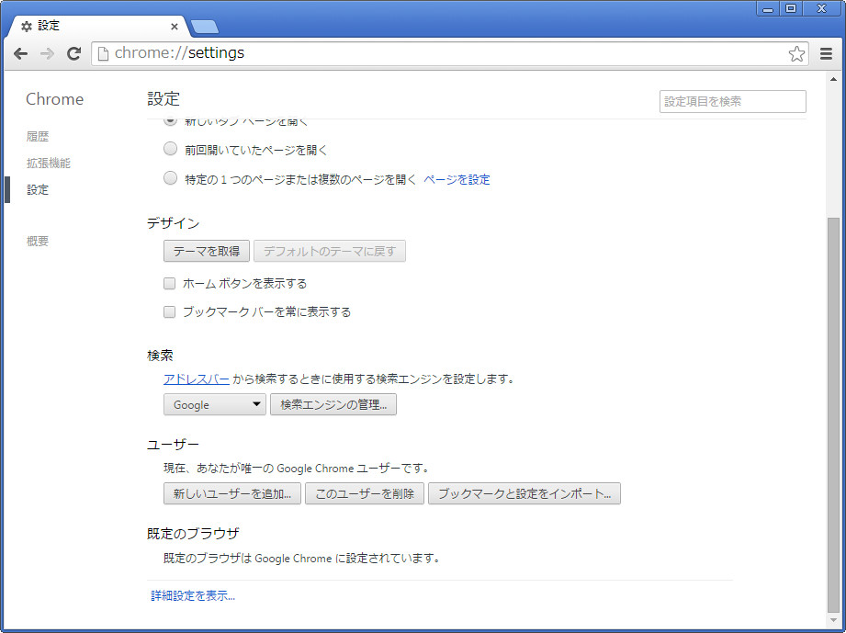Open a new tab

click(x=205, y=27)
